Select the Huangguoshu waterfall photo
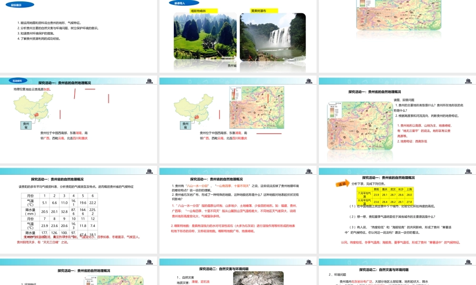This screenshot has height=285, width=476. click(273, 37)
